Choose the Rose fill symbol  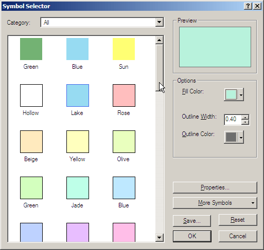coord(124,95)
